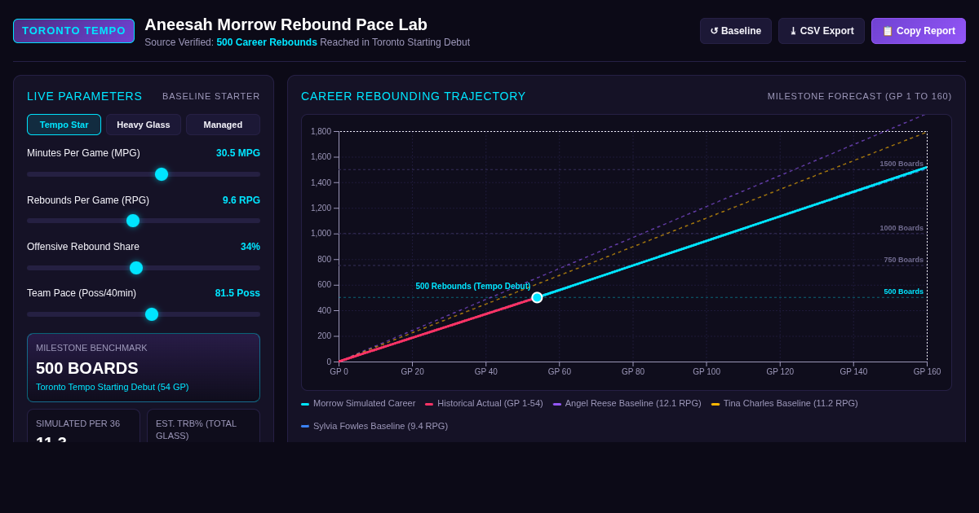Click the Toronto Tempo logo badge

(73, 31)
